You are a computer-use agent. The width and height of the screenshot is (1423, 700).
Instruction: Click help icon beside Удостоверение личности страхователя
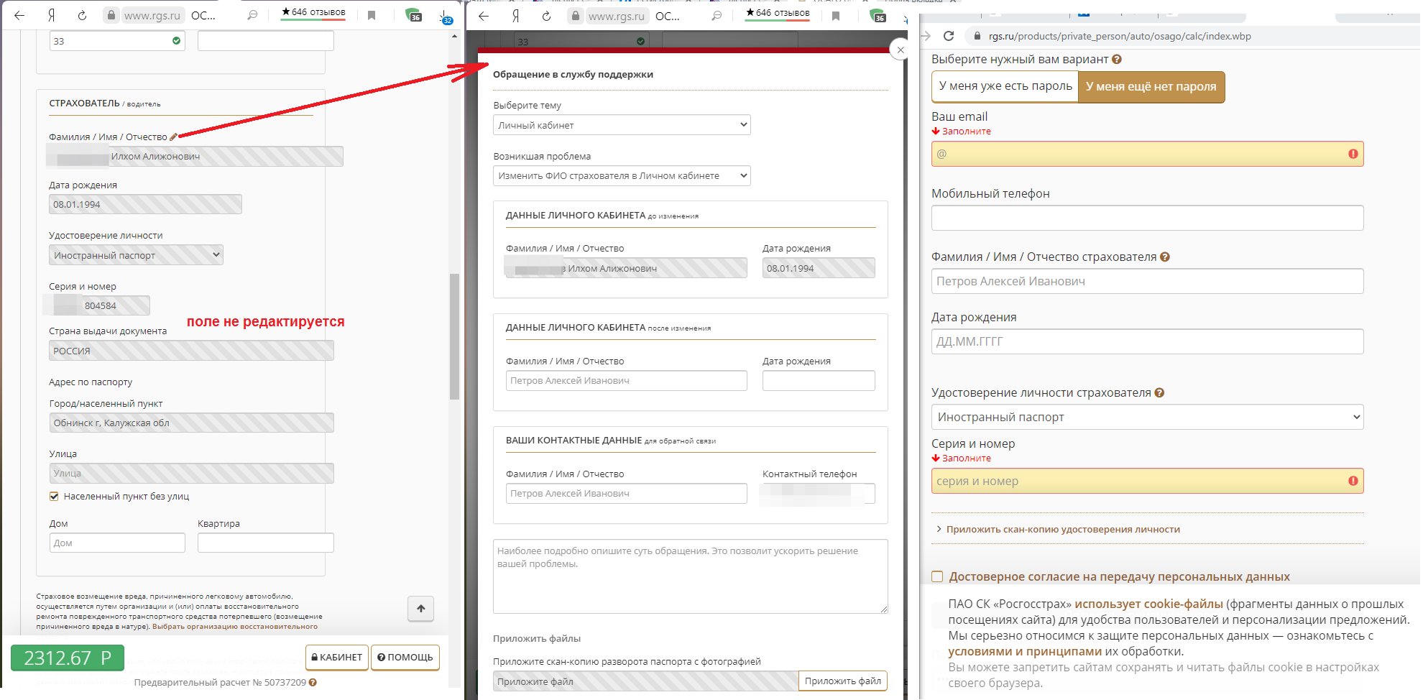(x=1159, y=393)
